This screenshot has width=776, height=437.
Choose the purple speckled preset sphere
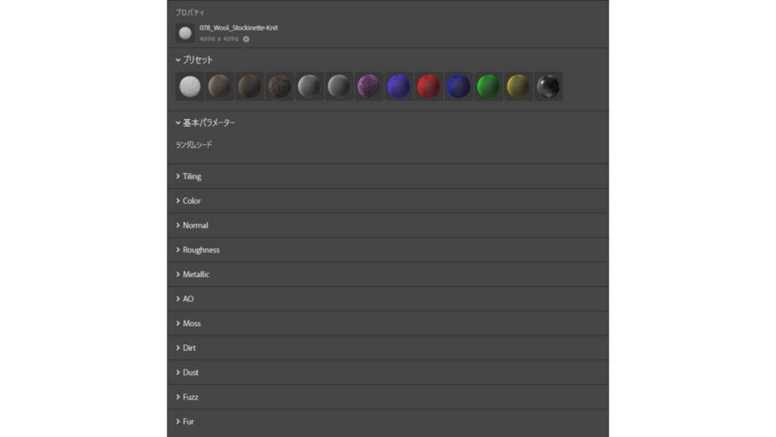click(369, 86)
